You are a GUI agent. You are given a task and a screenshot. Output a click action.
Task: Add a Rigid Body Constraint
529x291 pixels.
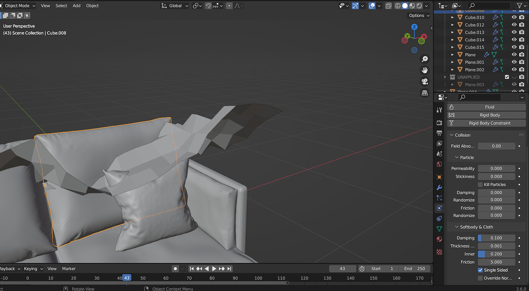[x=486, y=123]
